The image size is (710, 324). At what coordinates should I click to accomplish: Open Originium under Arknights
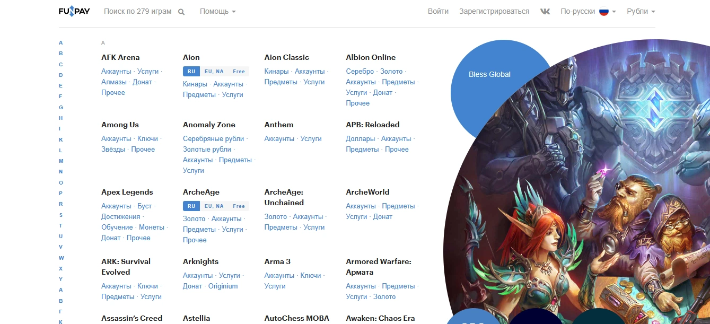223,286
